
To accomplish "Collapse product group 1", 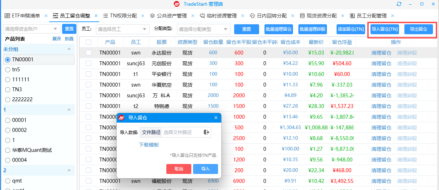I will (x=69, y=110).
